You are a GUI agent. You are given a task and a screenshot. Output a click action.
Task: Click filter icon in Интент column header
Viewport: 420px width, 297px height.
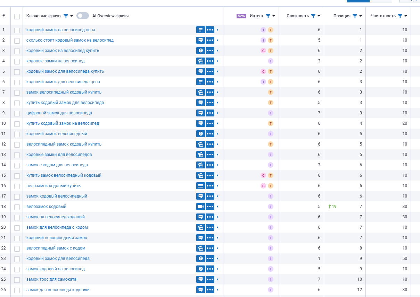[268, 16]
